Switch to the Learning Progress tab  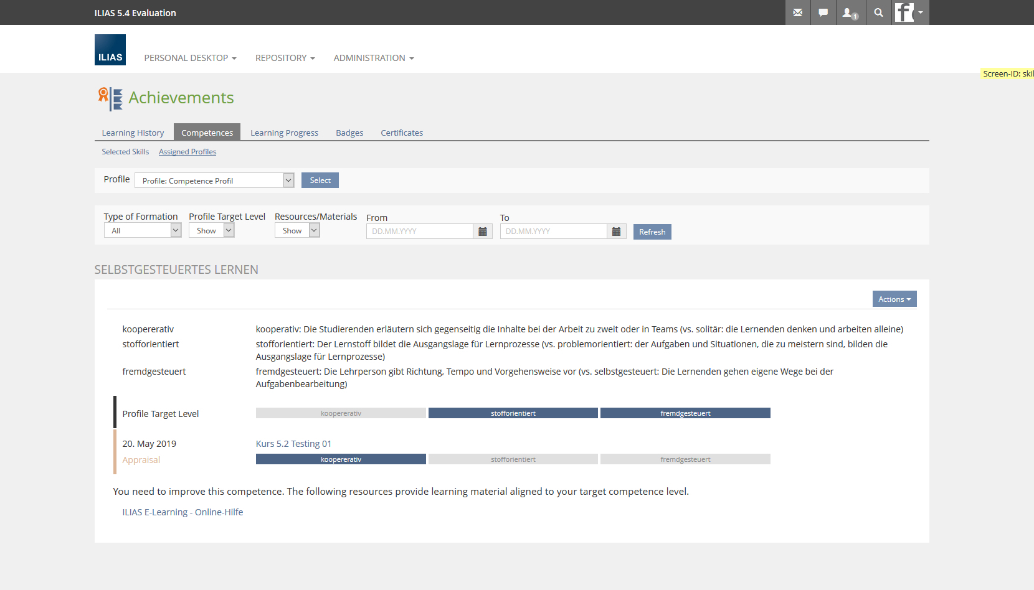click(284, 133)
